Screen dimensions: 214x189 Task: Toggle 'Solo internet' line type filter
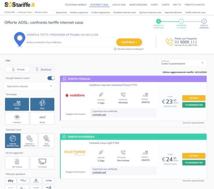tap(46, 141)
